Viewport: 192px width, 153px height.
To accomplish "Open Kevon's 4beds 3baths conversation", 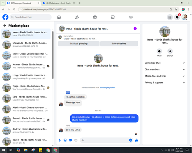I will (26, 141).
